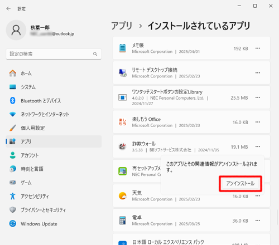Click the 192 KB size of メモ帳
Screen dimensions: 279x245
[240, 48]
